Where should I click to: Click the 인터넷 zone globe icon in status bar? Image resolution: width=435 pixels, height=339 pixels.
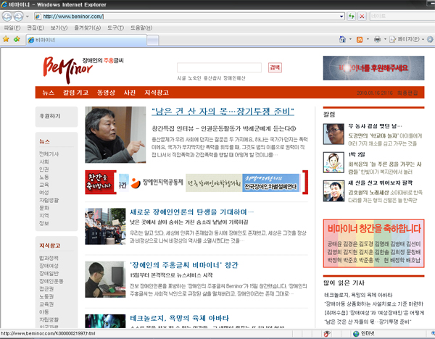pyautogui.click(x=356, y=334)
